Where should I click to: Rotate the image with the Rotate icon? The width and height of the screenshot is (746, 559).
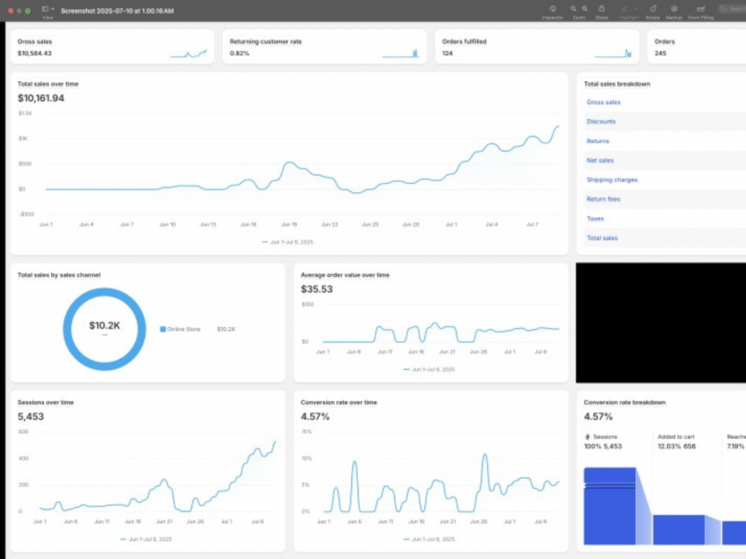tap(653, 9)
